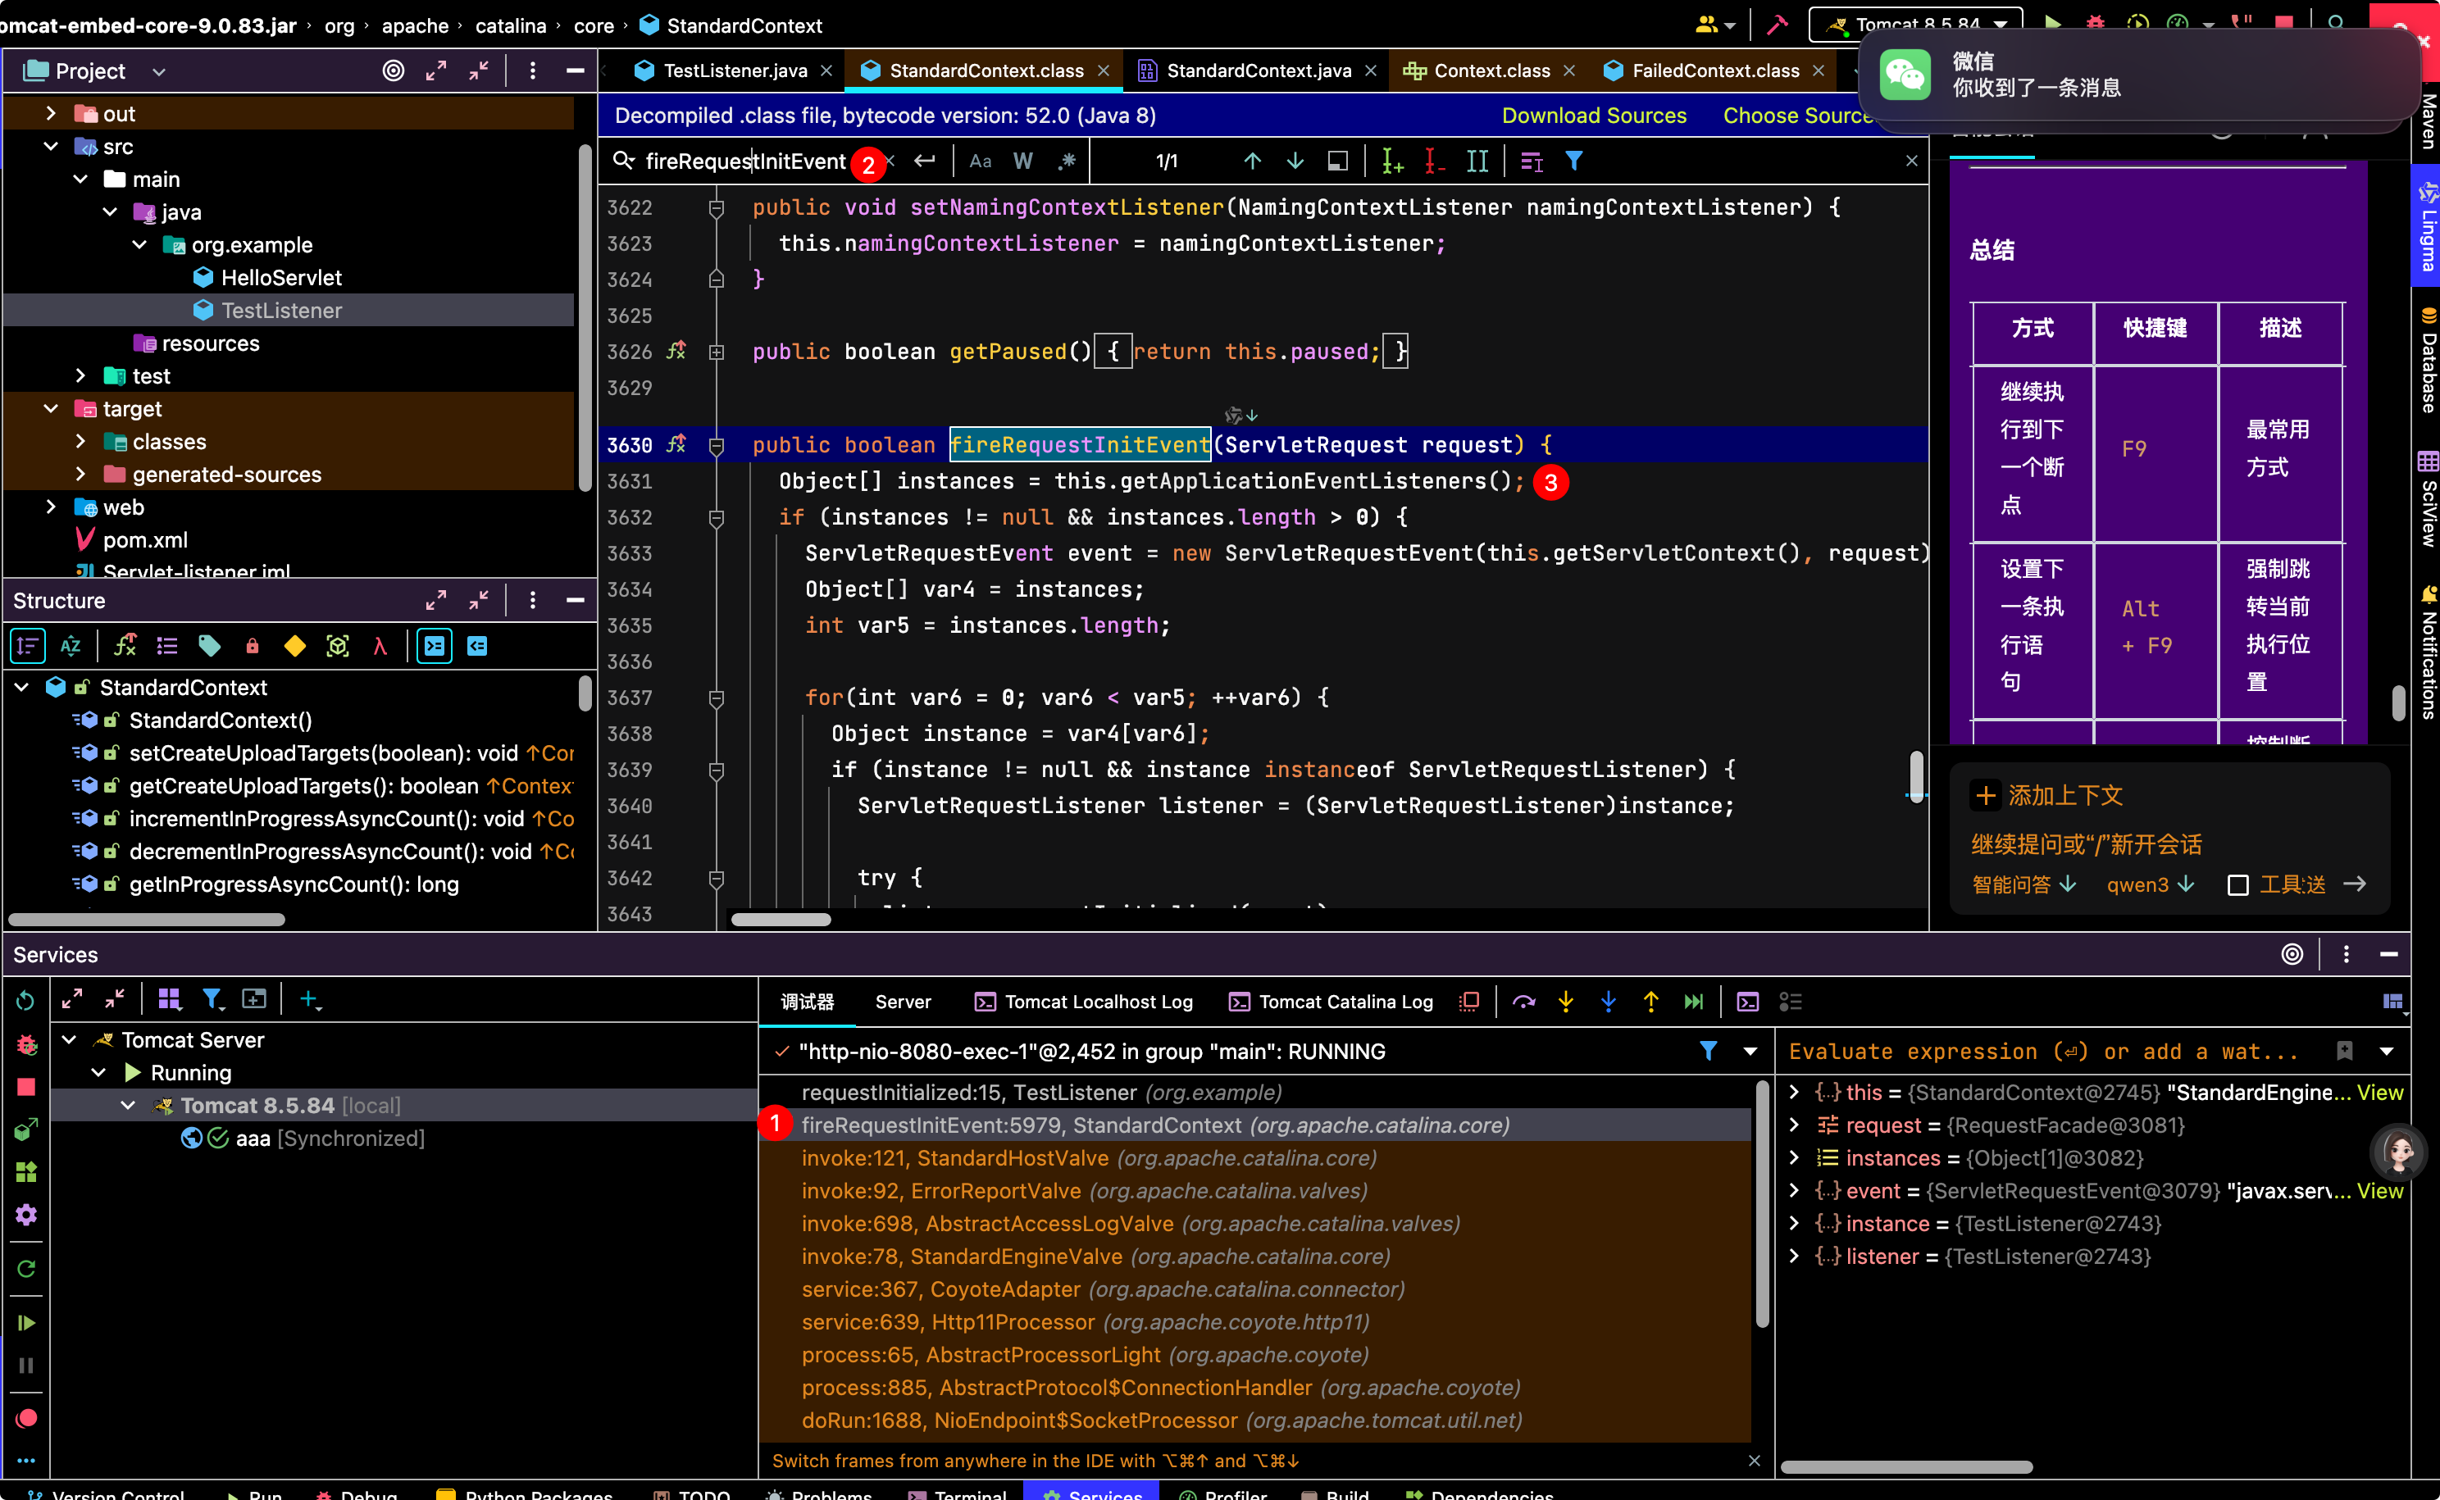Image resolution: width=2440 pixels, height=1500 pixels.
Task: Click the Resume Program icon
Action: coord(25,1322)
